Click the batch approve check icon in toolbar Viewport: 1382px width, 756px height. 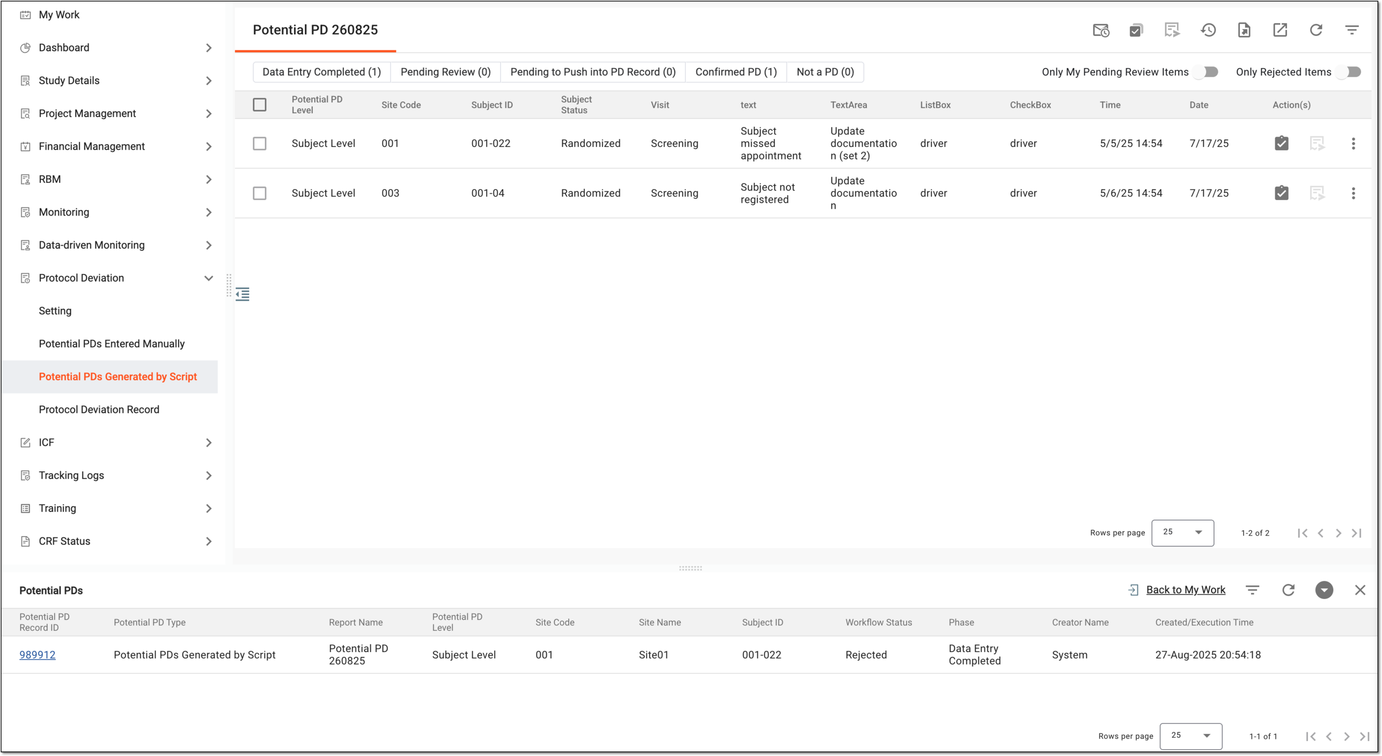(1136, 30)
